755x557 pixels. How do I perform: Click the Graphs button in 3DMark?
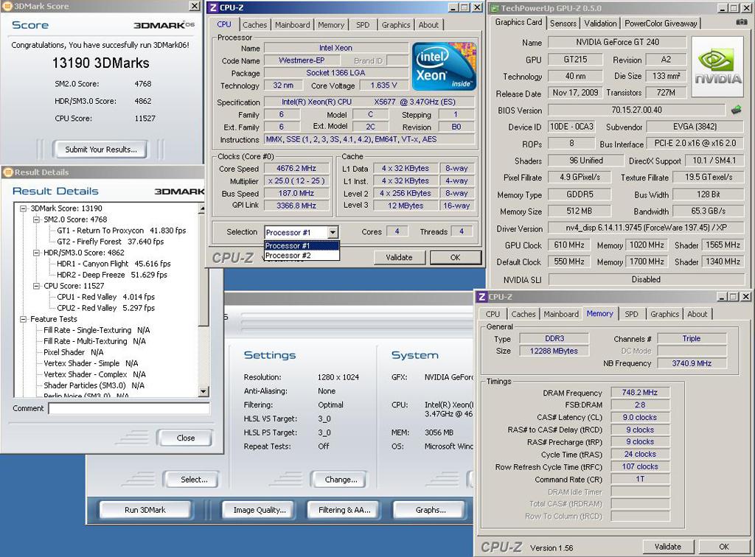pos(431,510)
